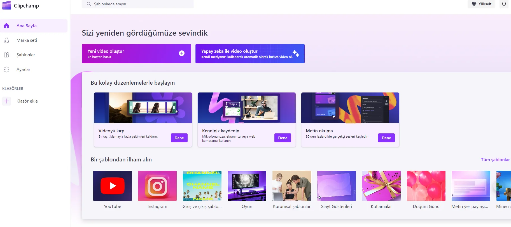This screenshot has width=511, height=227.
Task: Open the Kendiniz kaydedin preview image
Action: point(247,108)
